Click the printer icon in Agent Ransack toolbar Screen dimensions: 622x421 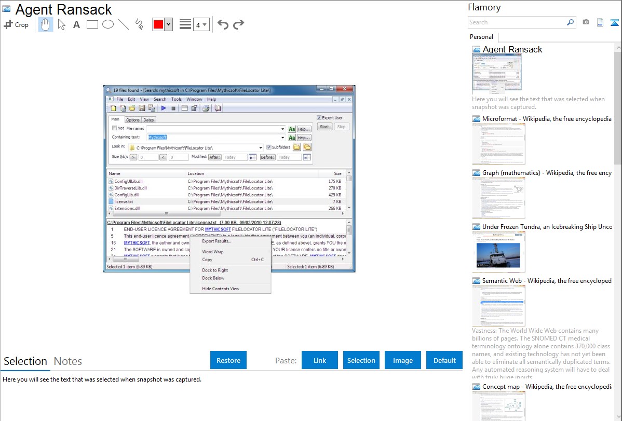point(206,108)
